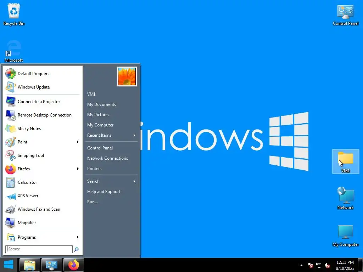Expand Paint submenu arrow
Image resolution: width=363 pixels, height=272 pixels.
(x=78, y=142)
